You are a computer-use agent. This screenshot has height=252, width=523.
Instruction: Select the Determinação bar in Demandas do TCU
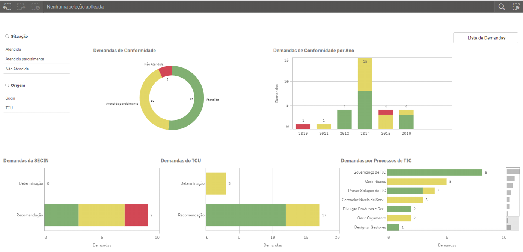[x=216, y=183]
